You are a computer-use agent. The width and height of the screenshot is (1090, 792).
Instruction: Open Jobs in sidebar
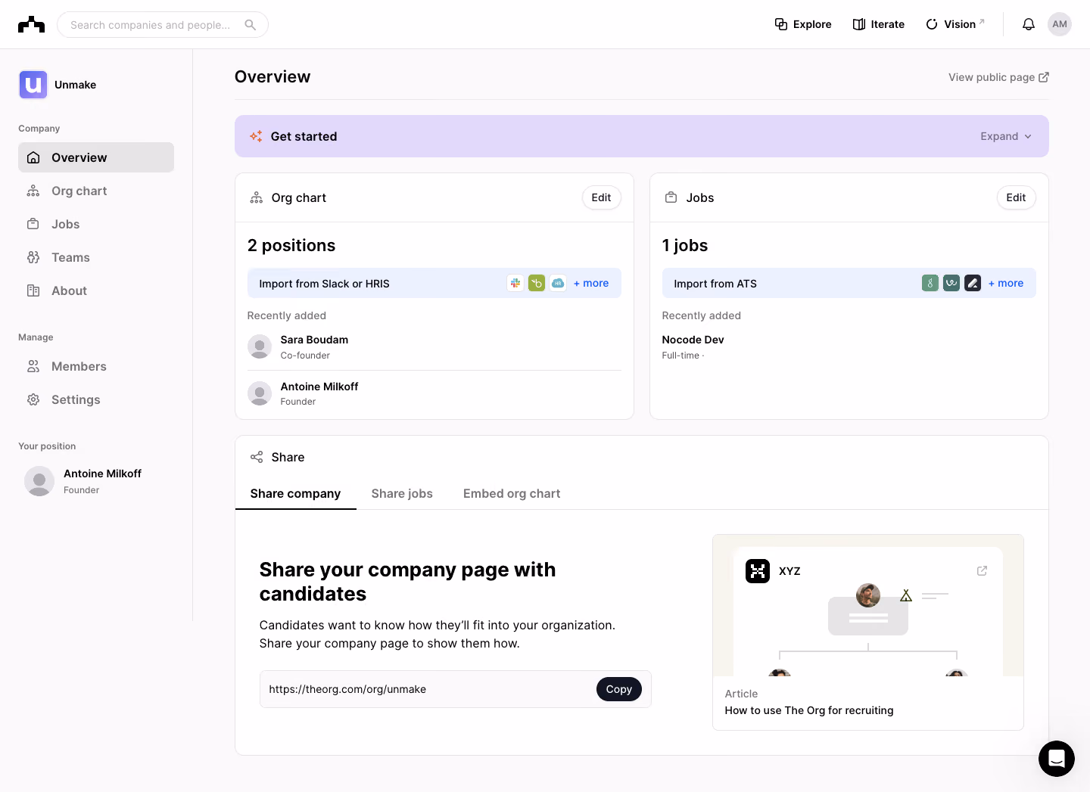96,224
